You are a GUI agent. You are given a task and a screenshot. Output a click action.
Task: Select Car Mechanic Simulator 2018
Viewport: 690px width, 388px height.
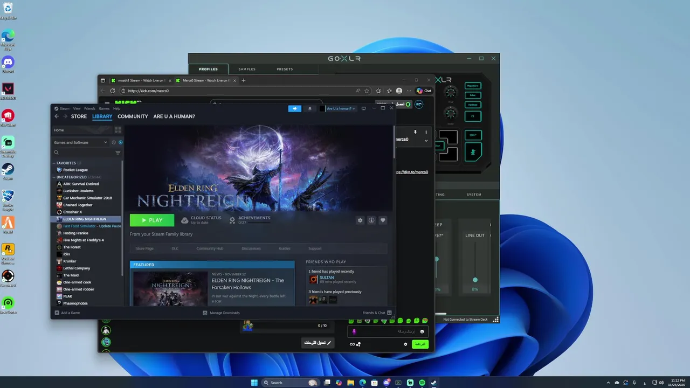coord(87,198)
